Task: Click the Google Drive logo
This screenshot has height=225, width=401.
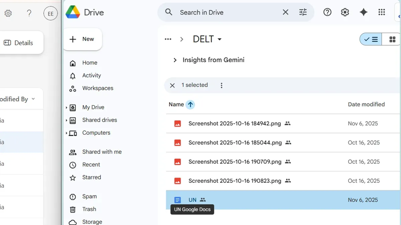Action: [x=73, y=12]
